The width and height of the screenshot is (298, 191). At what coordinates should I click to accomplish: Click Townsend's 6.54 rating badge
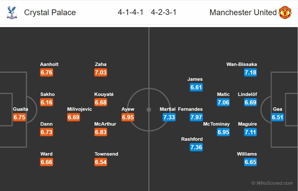[101, 162]
